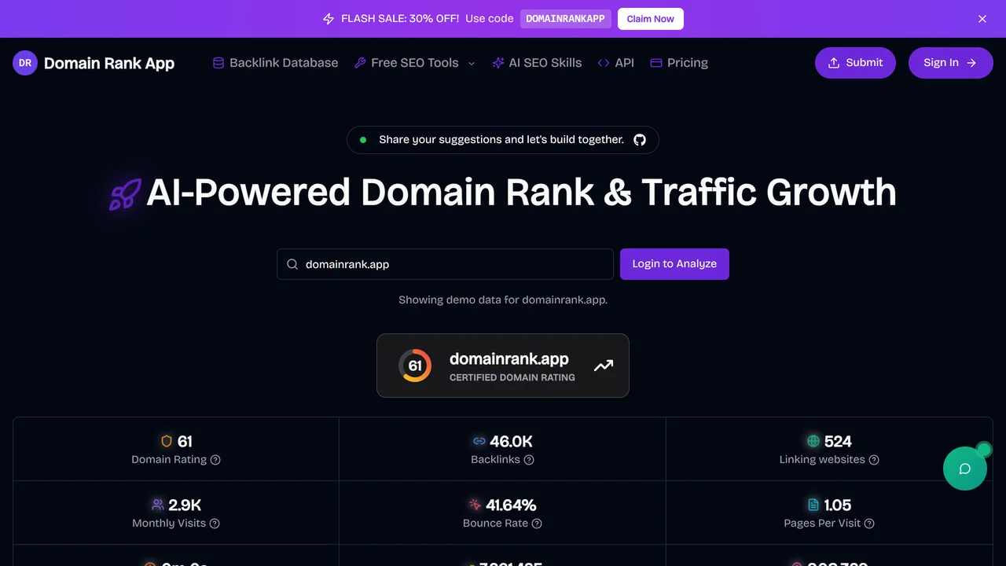
Task: Click the 1.05 pages per visit value
Action: click(x=838, y=505)
